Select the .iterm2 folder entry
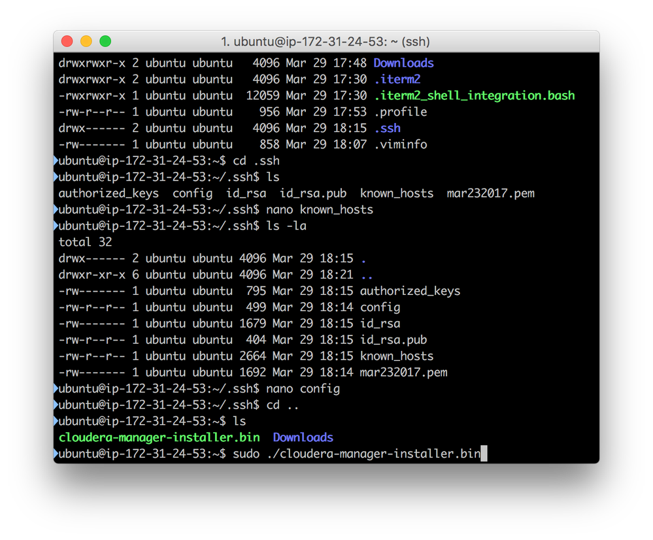653x540 pixels. coord(397,78)
